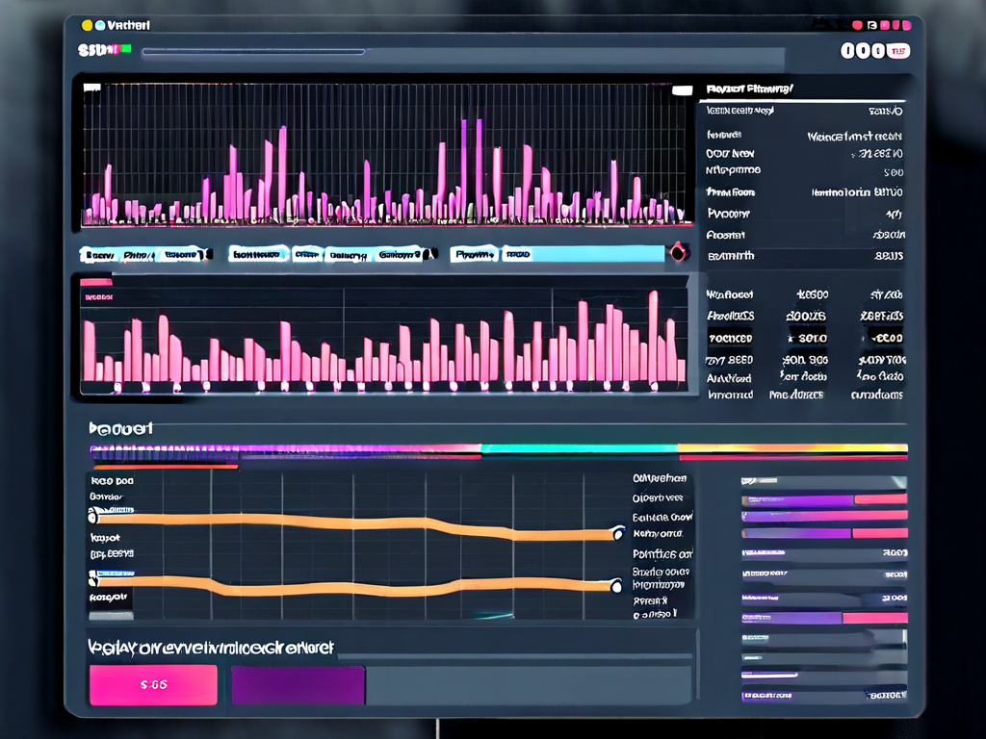Click the white marker at top-left of upper chart

click(92, 89)
